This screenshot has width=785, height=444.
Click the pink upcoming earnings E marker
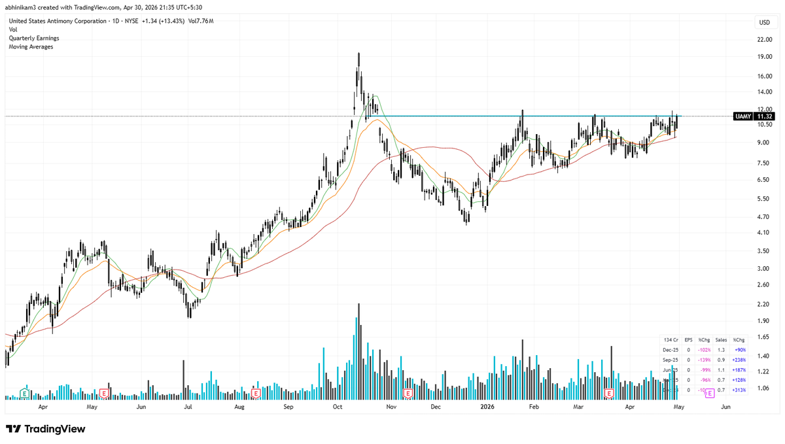click(709, 394)
